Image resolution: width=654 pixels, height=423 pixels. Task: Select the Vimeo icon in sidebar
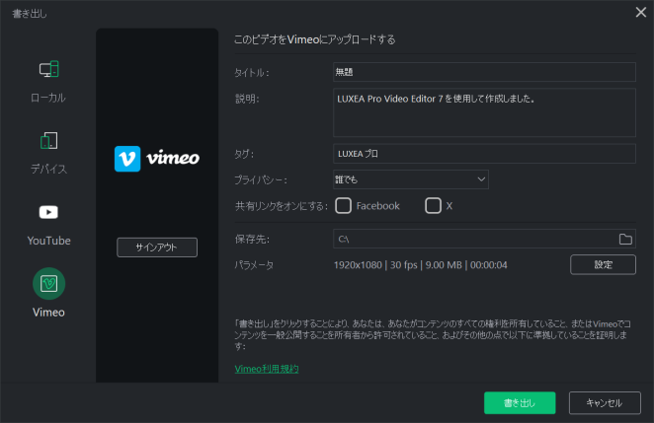48,284
